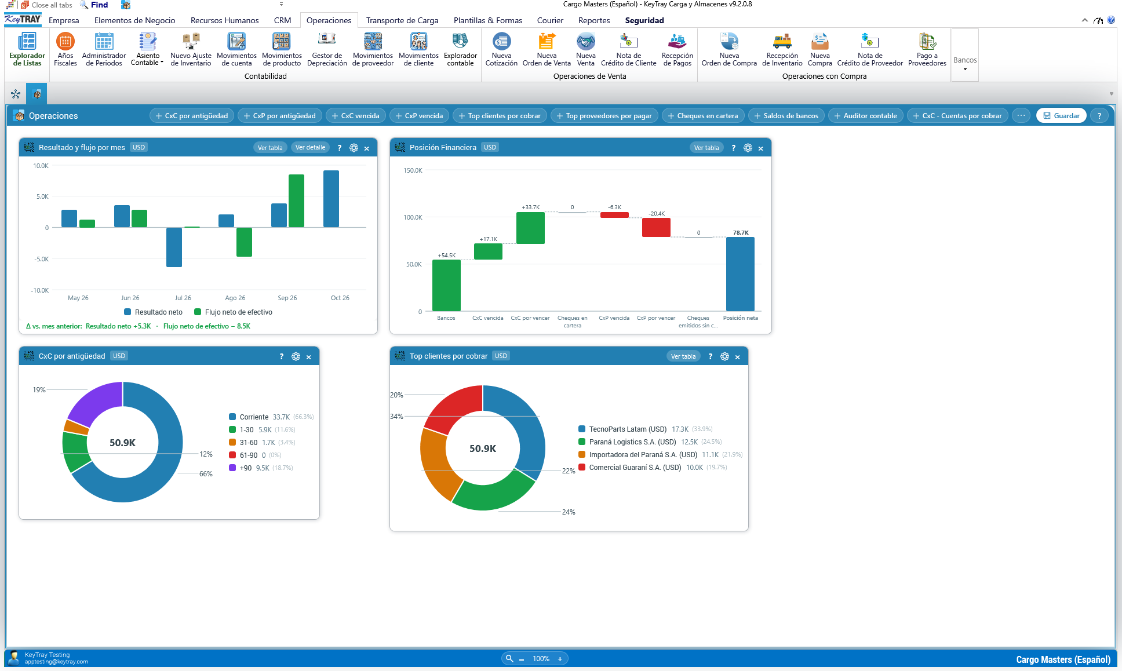Click zoom in plus in status bar
The image size is (1122, 671).
560,659
